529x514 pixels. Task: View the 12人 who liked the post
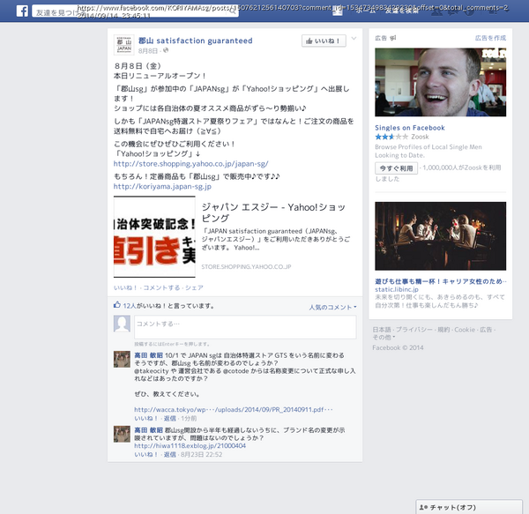pyautogui.click(x=130, y=306)
